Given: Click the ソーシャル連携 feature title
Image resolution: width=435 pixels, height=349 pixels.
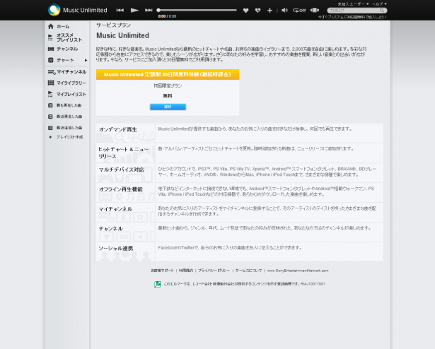Looking at the screenshot, I should pyautogui.click(x=116, y=249).
